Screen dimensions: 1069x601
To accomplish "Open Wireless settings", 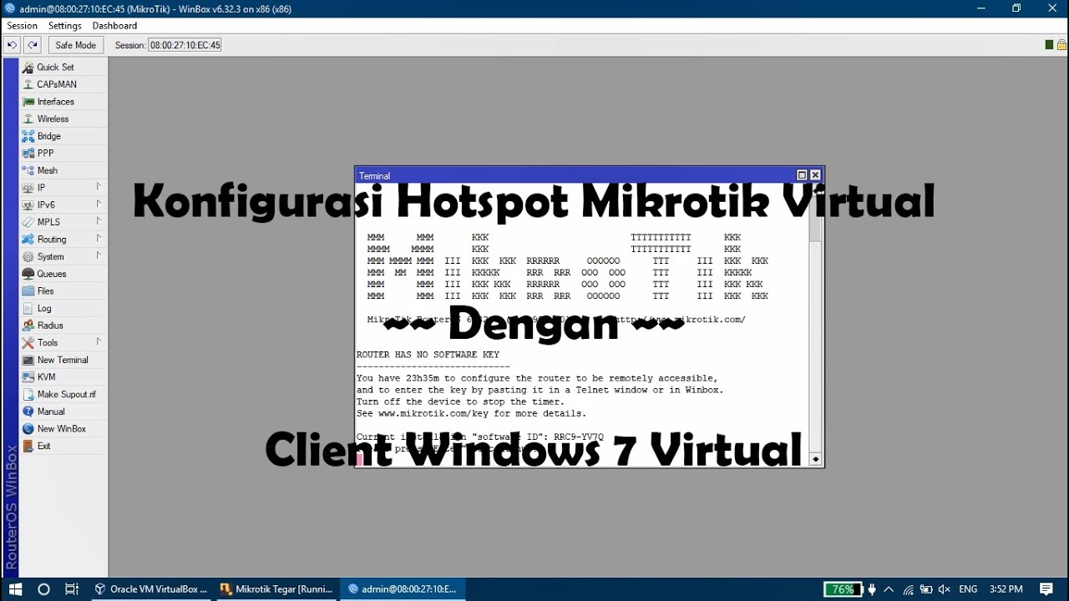I will pos(63,119).
